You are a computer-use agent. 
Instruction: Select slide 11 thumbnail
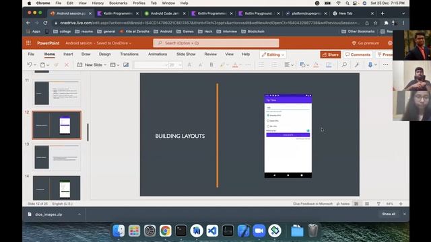pos(57,93)
